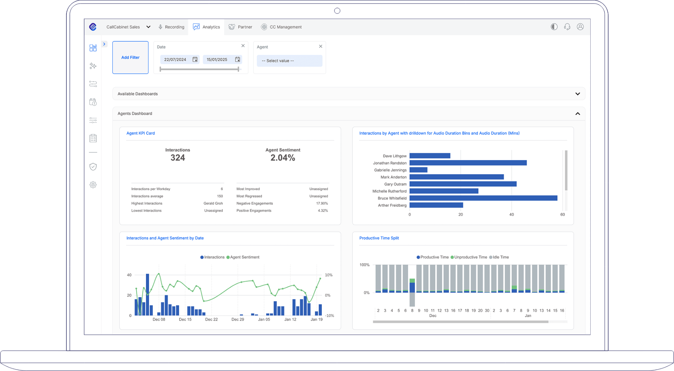Click the calendar alert icon in the sidebar
This screenshot has height=371, width=674.
click(x=93, y=102)
